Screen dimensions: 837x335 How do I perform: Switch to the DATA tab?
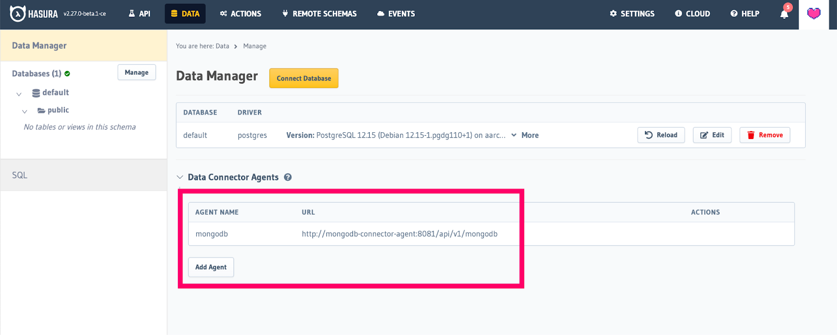(x=185, y=14)
